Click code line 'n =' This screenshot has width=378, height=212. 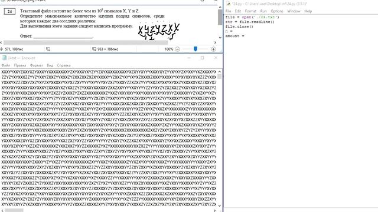(229, 31)
